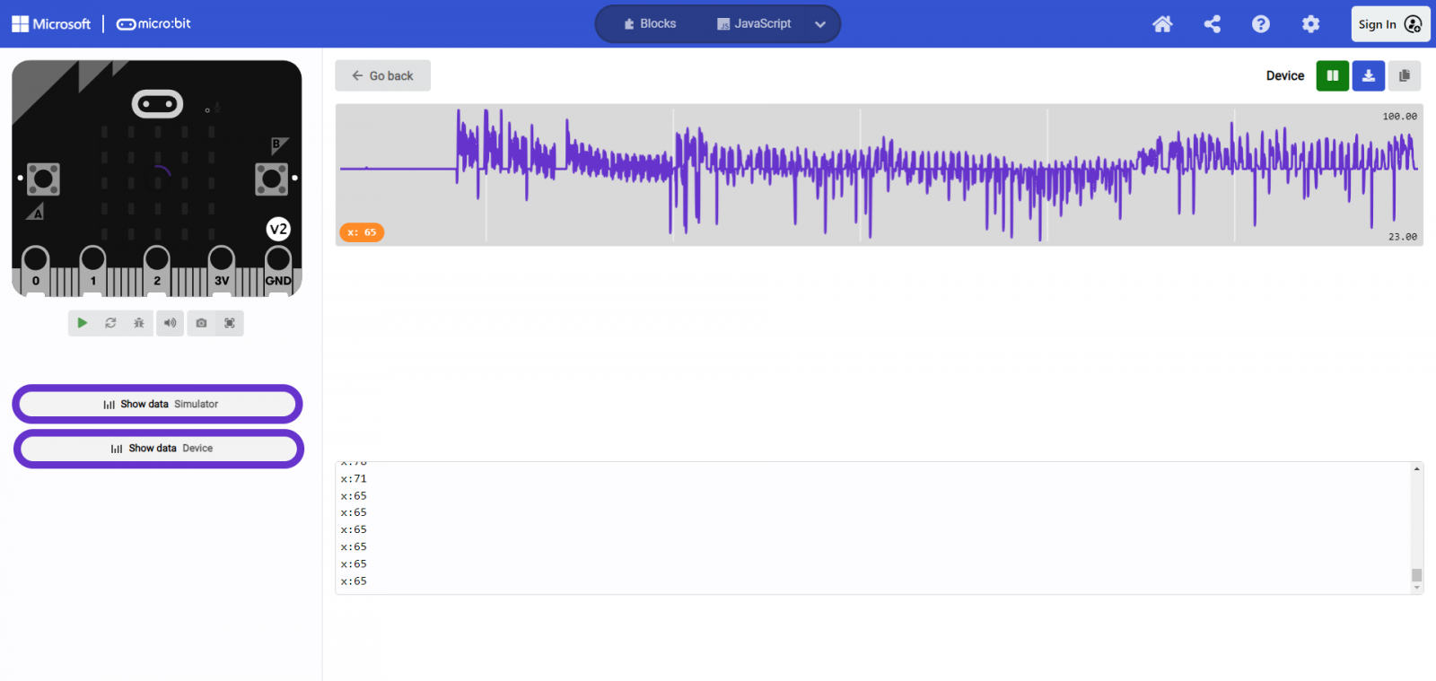Click the Go back button

[382, 75]
